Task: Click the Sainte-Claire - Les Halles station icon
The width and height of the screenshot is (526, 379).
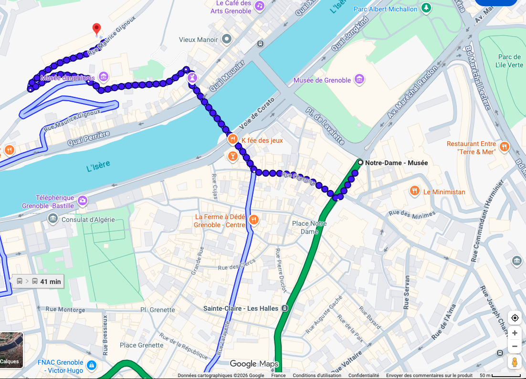Action: [284, 308]
